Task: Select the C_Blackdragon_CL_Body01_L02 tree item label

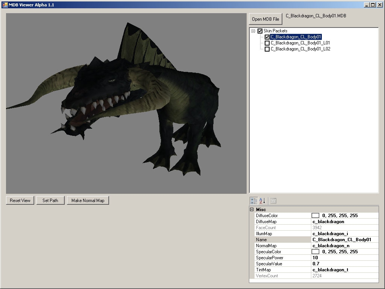Action: tap(300, 49)
